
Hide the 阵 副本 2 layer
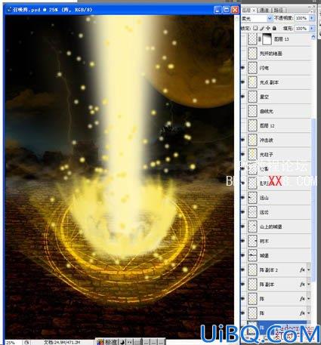tap(243, 270)
